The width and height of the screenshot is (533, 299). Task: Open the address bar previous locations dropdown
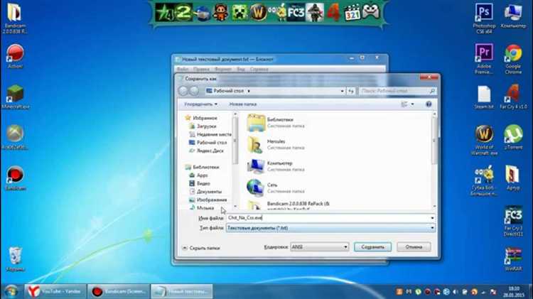[342, 91]
